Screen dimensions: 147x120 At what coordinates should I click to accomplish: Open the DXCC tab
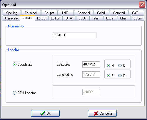[x=41, y=18]
